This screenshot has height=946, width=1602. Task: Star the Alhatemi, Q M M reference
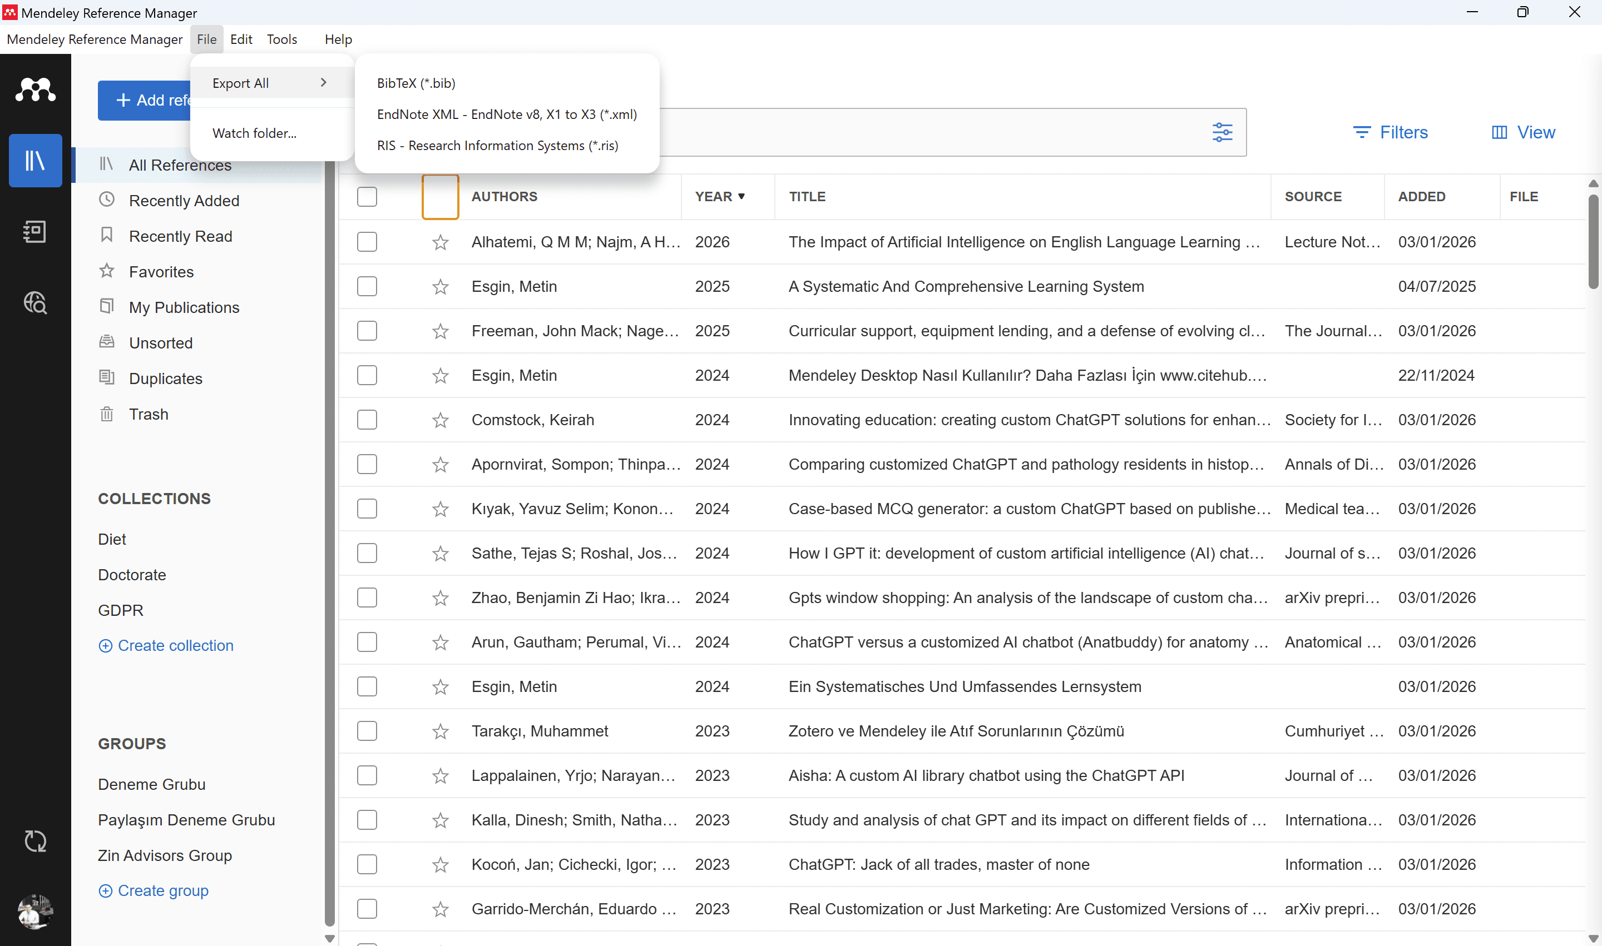440,242
